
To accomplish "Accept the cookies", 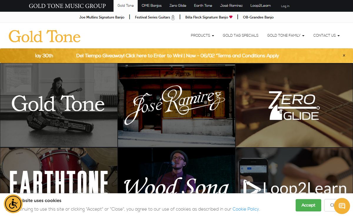I will pos(308,205).
